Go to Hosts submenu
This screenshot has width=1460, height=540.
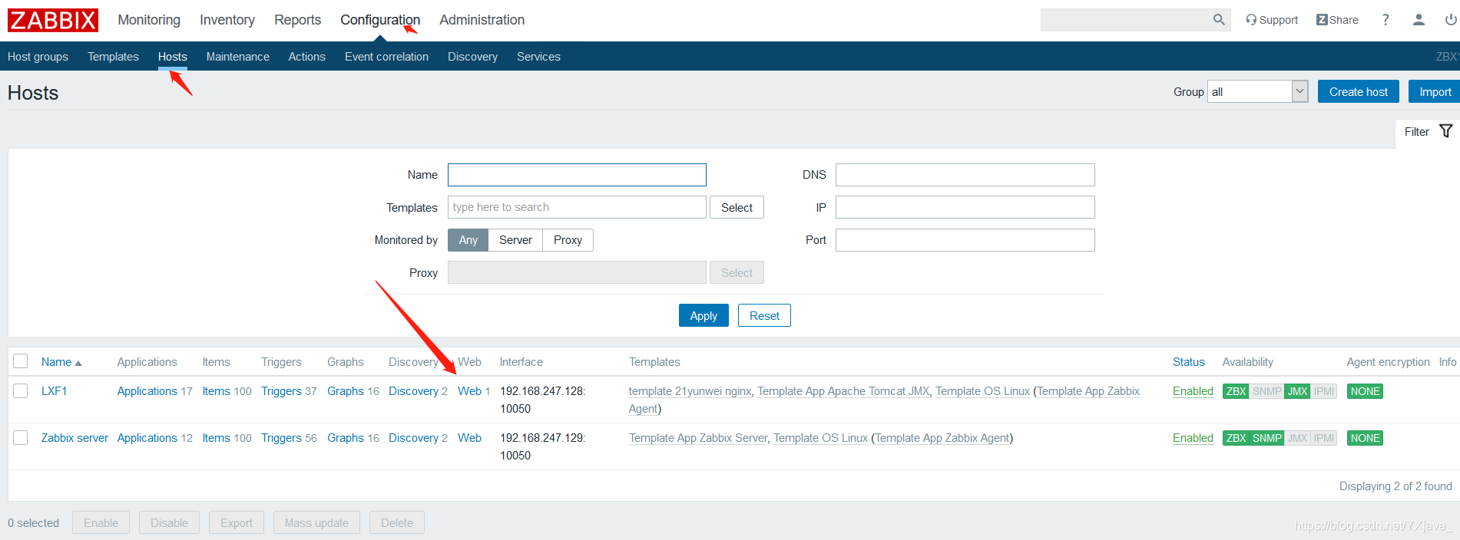pyautogui.click(x=173, y=57)
